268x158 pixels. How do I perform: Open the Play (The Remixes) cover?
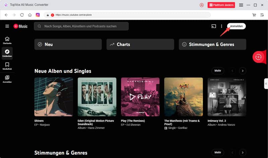[140, 97]
